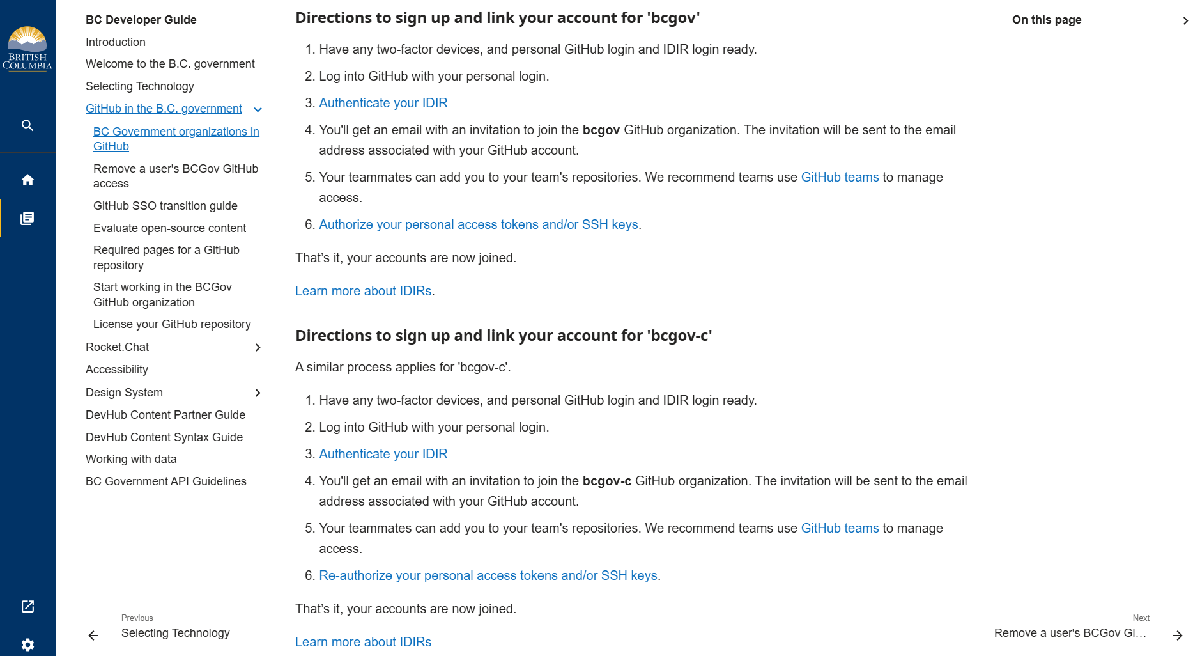Open the first Authenticate your IDIR link
1193x656 pixels.
pyautogui.click(x=383, y=103)
